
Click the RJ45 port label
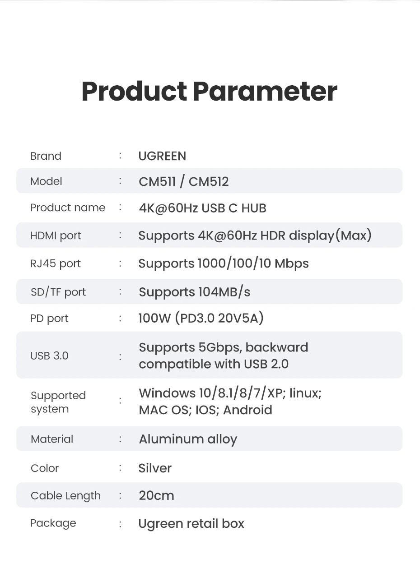tap(55, 263)
